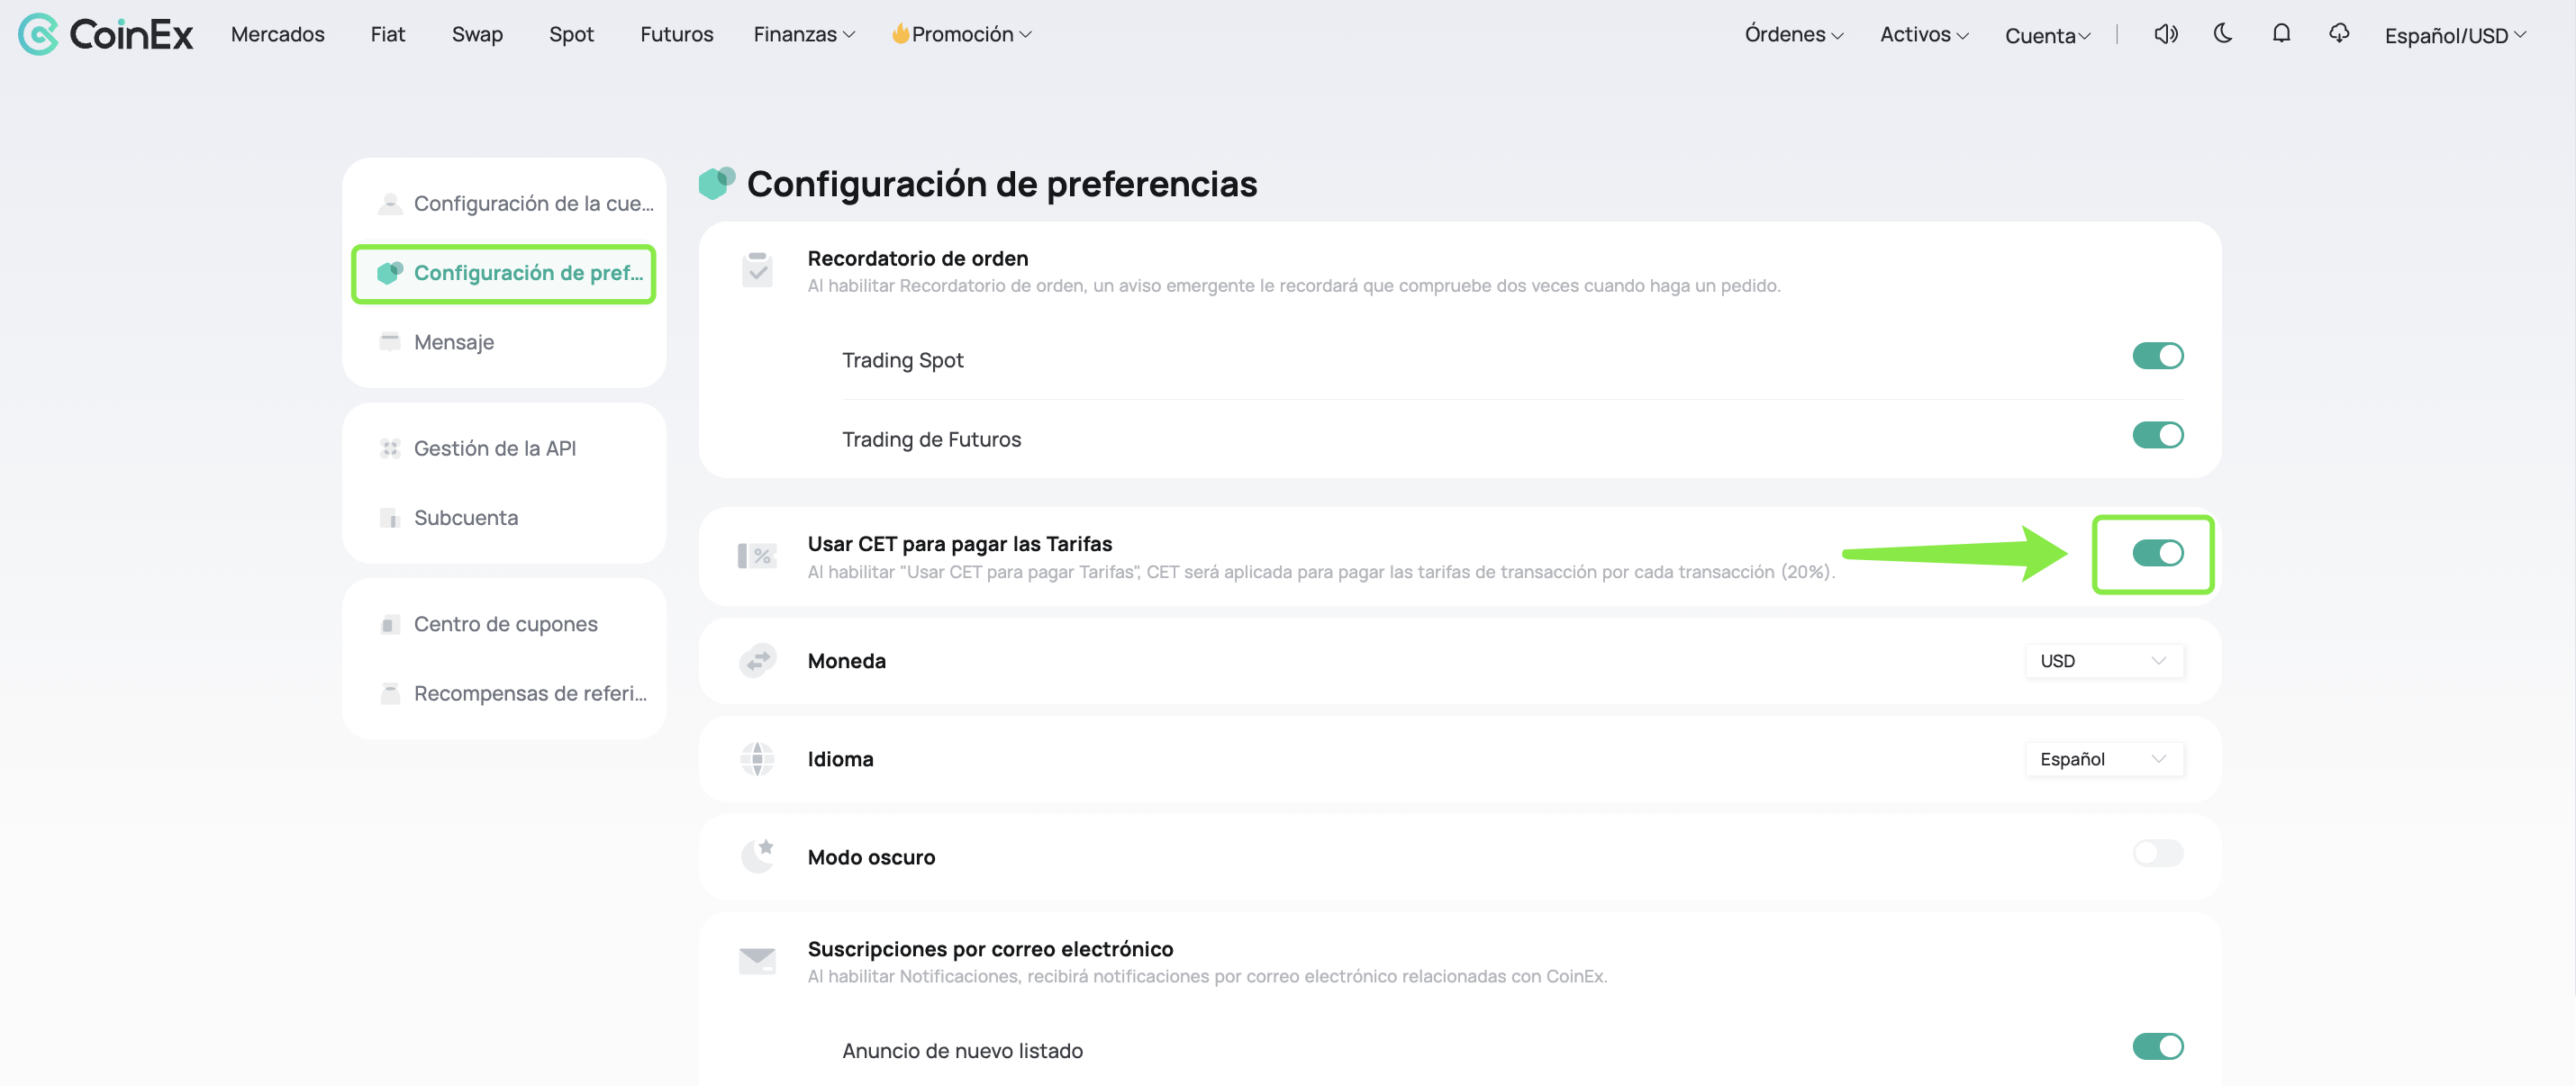Select Configuración de preferencias sidebar item
2576x1086 pixels.
click(504, 273)
